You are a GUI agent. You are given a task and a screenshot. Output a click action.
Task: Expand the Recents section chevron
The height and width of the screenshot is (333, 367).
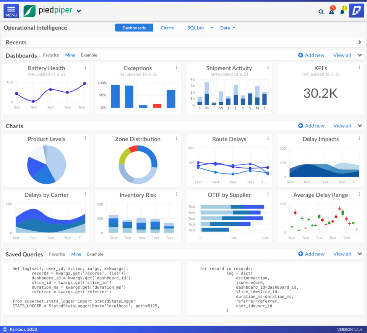click(x=359, y=42)
